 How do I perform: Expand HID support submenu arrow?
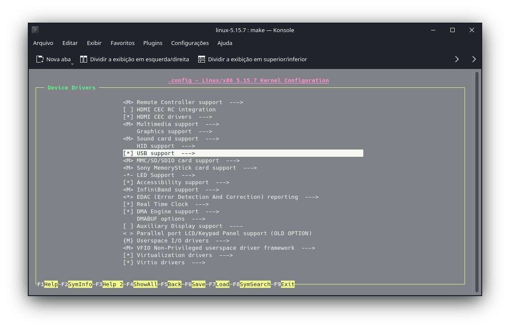[x=188, y=146]
